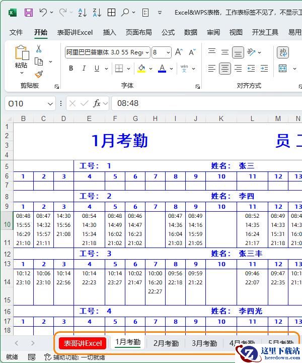Expand fill color dropdown arrow
Image resolution: width=302 pixels, height=363 pixels.
(x=150, y=69)
